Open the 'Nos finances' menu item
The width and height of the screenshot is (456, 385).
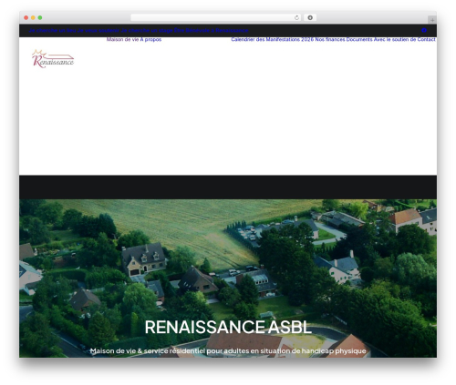point(330,39)
